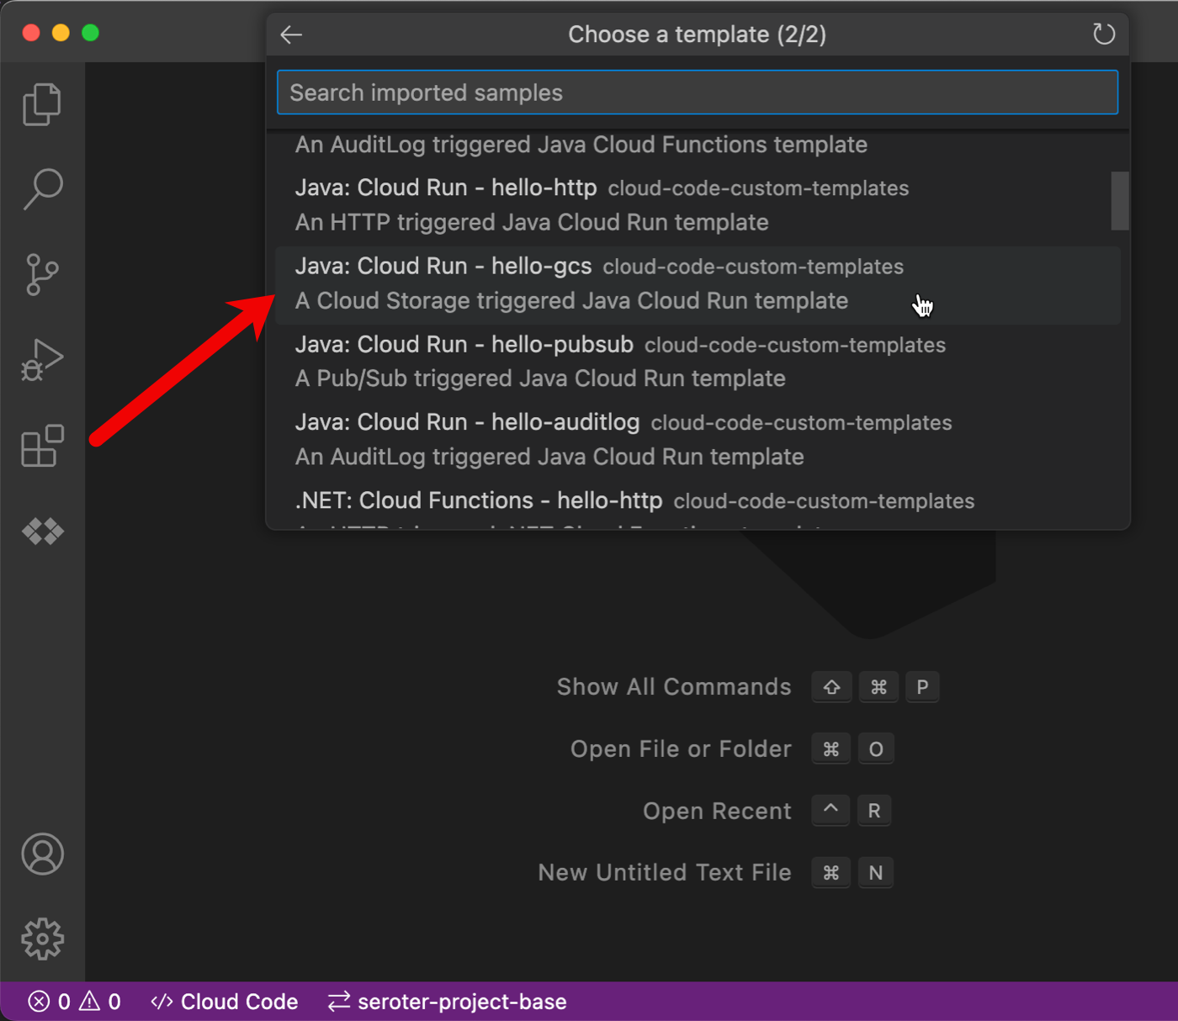1178x1021 pixels.
Task: Open the Accounts profile icon
Action: point(42,854)
